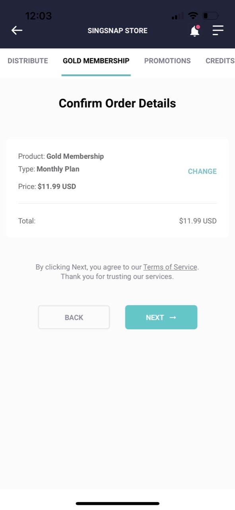Open the Promotions tab
The height and width of the screenshot is (510, 235).
coord(167,61)
